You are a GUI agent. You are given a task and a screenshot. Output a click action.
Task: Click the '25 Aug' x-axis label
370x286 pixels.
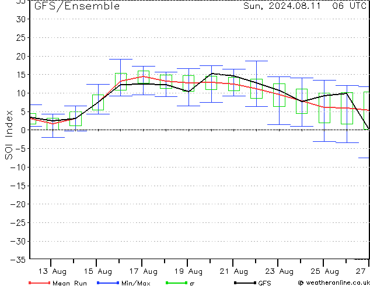324,271
